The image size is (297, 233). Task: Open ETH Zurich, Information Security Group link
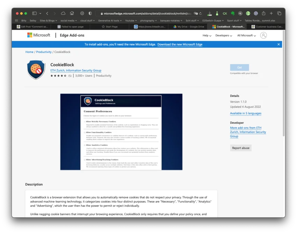point(76,70)
